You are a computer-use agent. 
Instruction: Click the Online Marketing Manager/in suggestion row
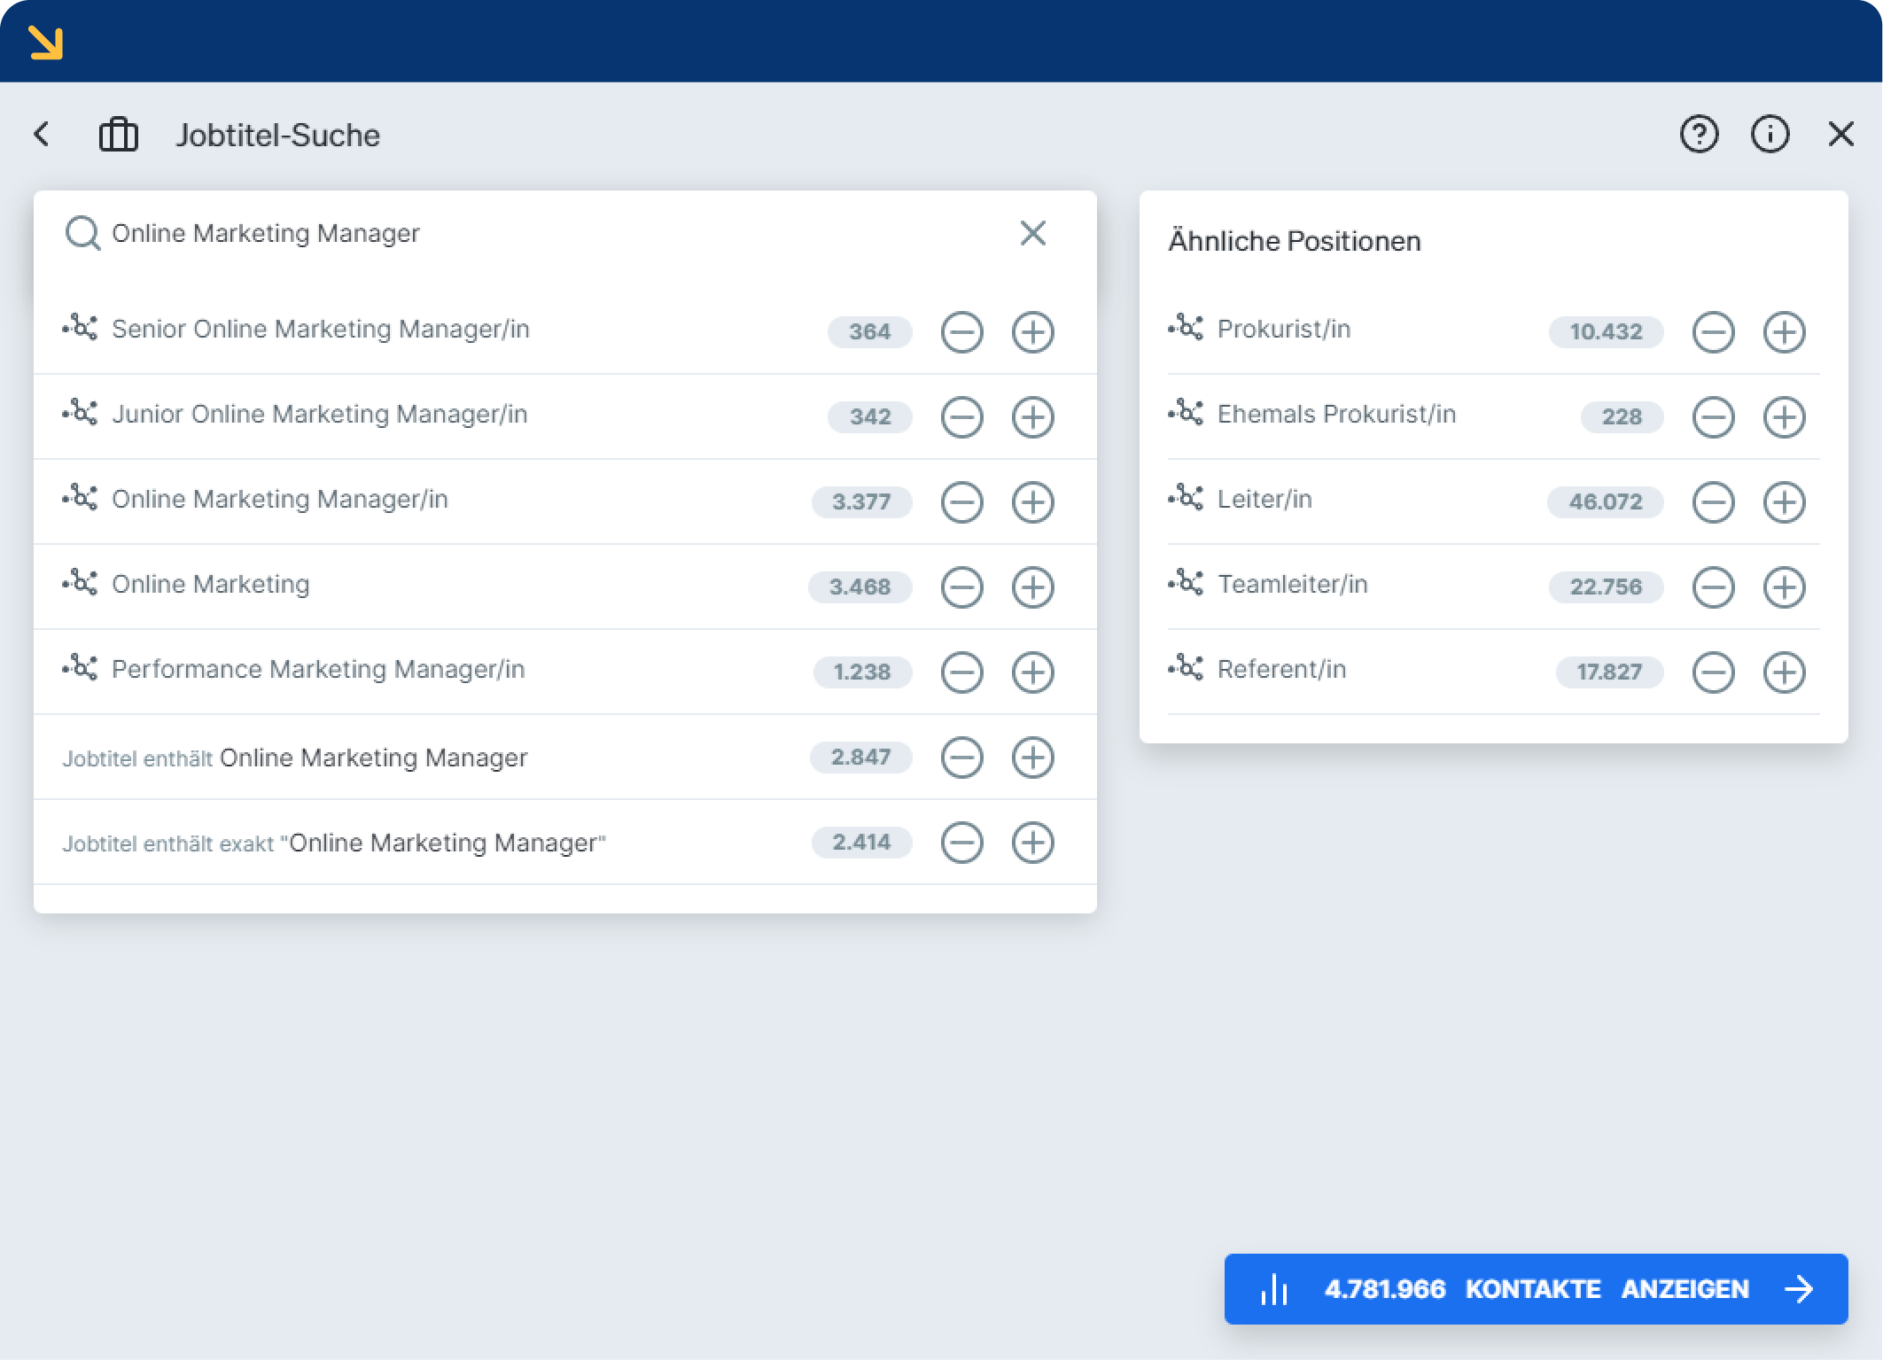pyautogui.click(x=280, y=500)
